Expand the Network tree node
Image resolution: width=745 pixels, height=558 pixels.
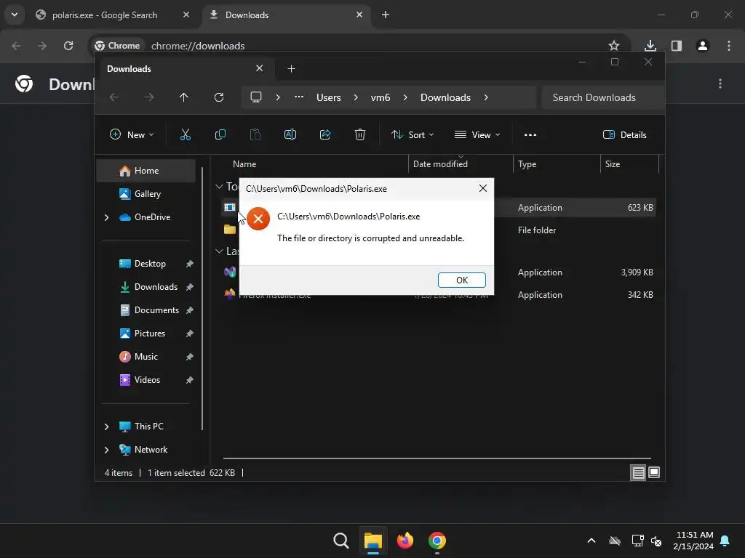106,450
